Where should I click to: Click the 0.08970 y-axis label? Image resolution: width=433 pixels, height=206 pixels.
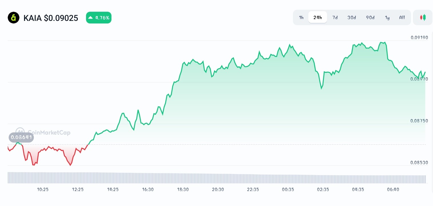(x=419, y=79)
